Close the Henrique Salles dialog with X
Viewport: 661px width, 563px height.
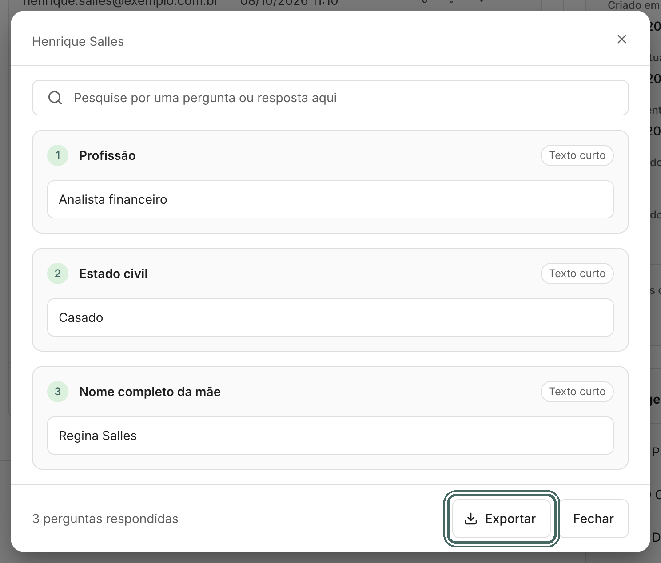click(622, 39)
